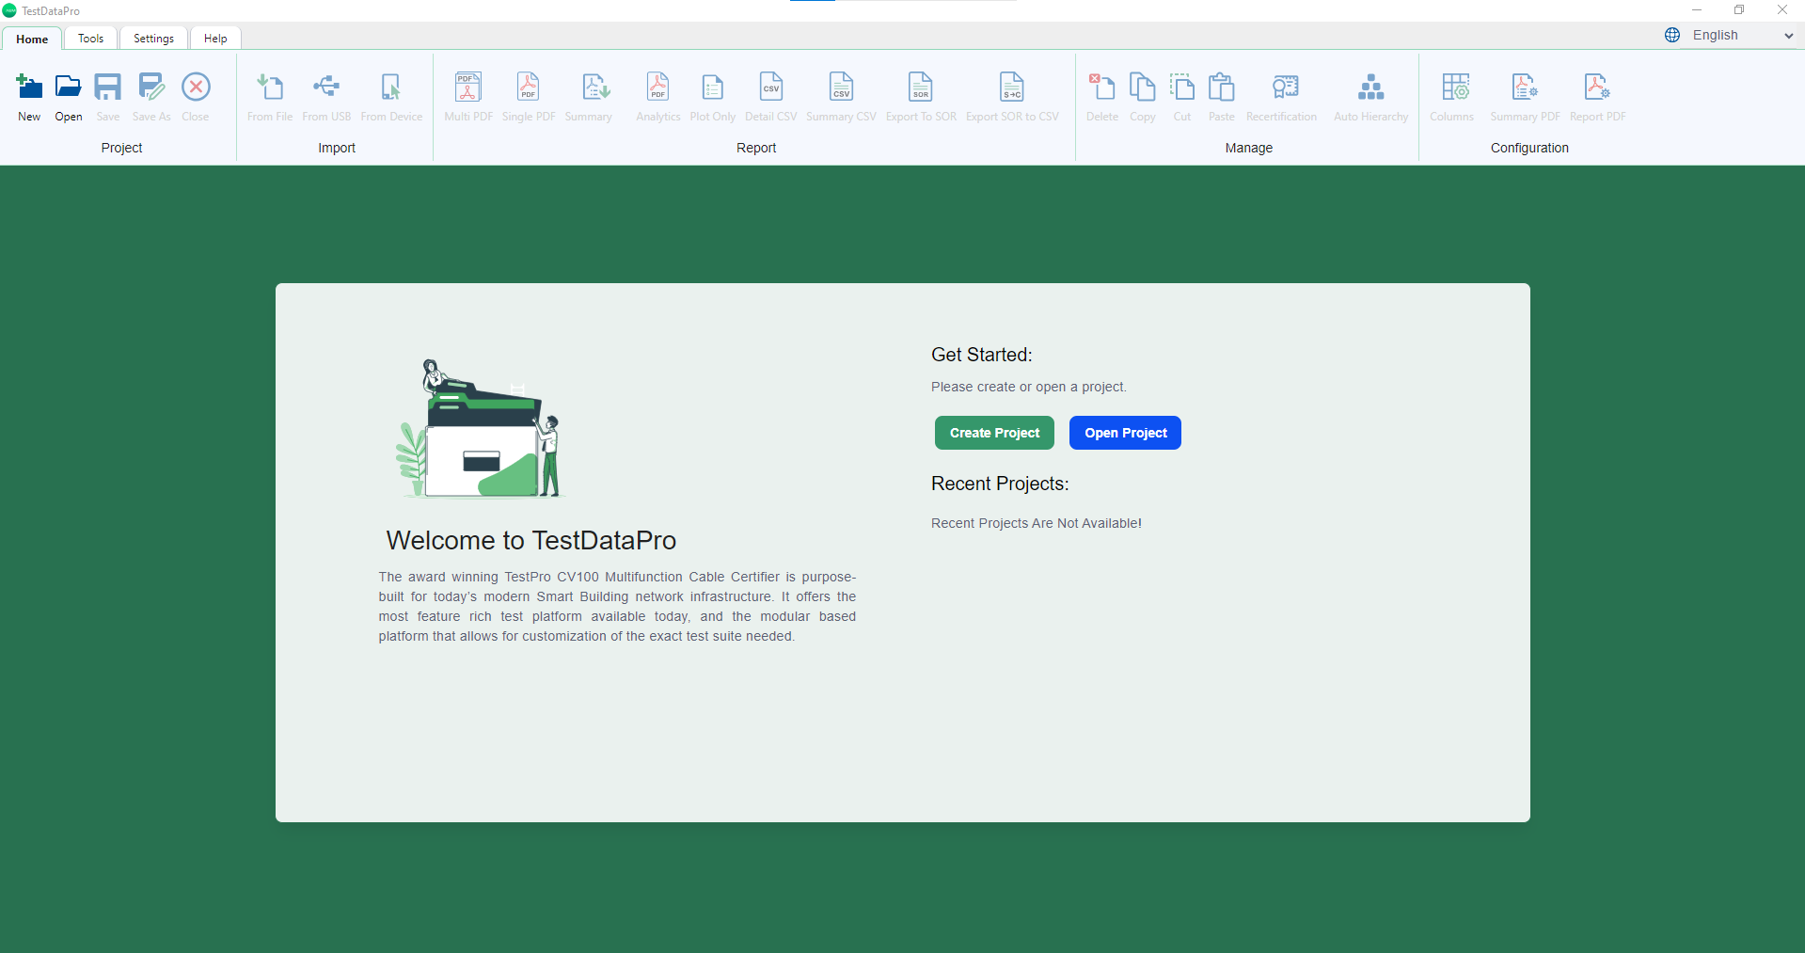The height and width of the screenshot is (953, 1805).
Task: Click the TestDataPro title bar app icon
Action: [9, 10]
